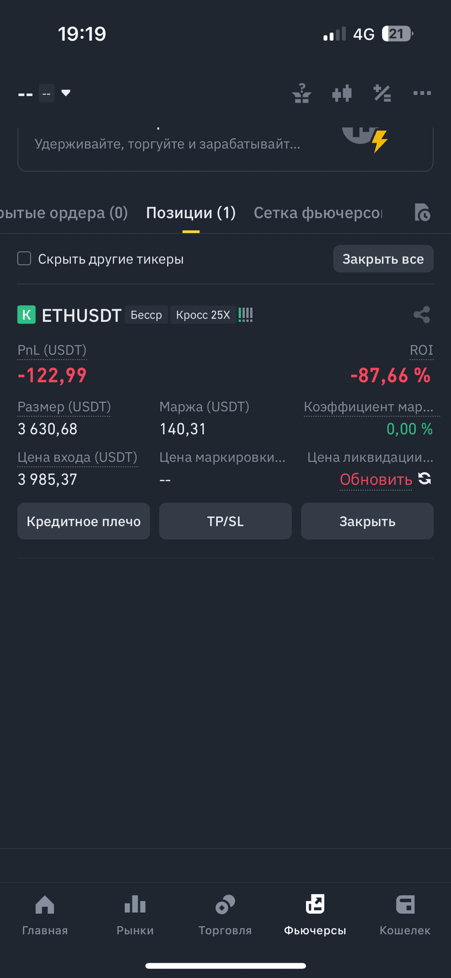Image resolution: width=451 pixels, height=978 pixels.
Task: Tap the Кросс 25X margin selector
Action: pos(203,315)
